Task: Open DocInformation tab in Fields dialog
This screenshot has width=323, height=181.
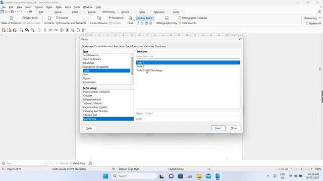Action: (x=134, y=46)
